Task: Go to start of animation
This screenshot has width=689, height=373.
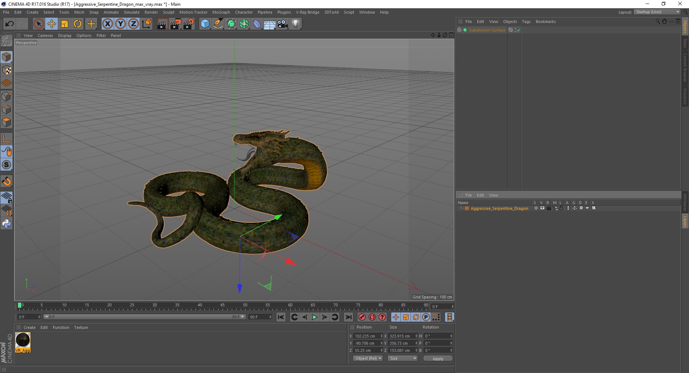Action: (281, 317)
